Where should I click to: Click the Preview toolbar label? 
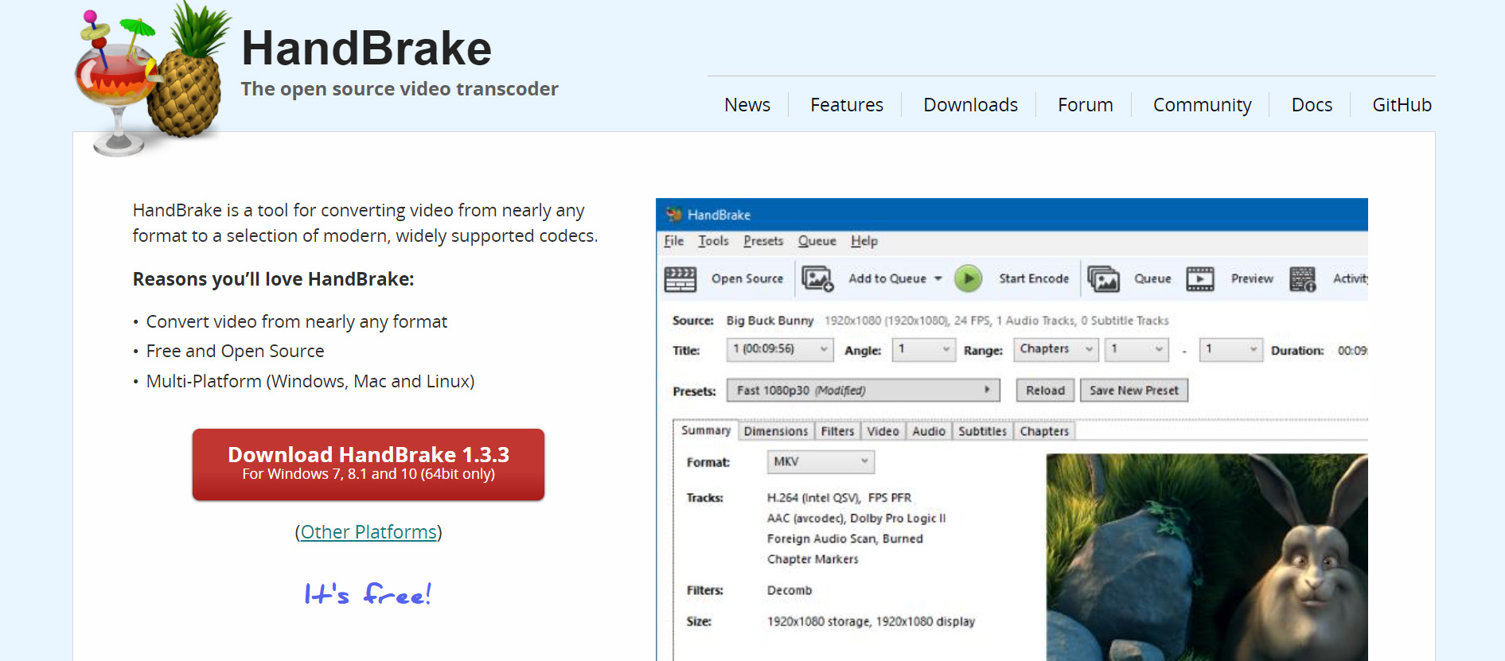1252,278
